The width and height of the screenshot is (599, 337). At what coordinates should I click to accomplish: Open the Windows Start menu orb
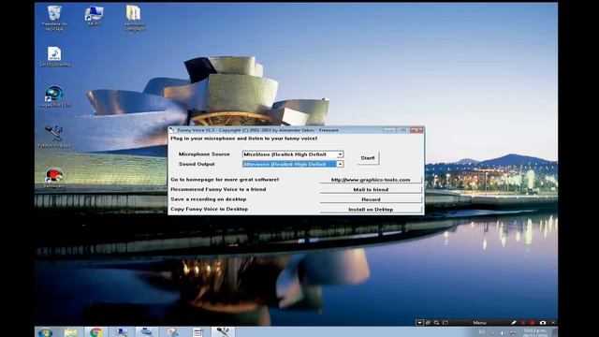(45, 332)
